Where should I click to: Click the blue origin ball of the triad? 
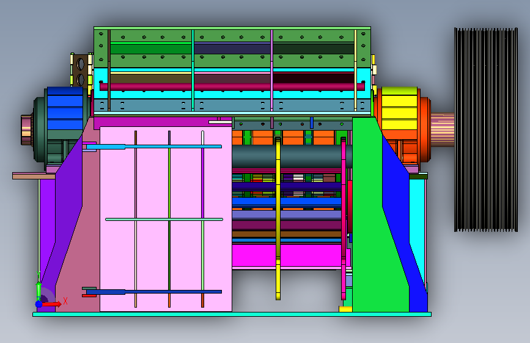(x=39, y=304)
